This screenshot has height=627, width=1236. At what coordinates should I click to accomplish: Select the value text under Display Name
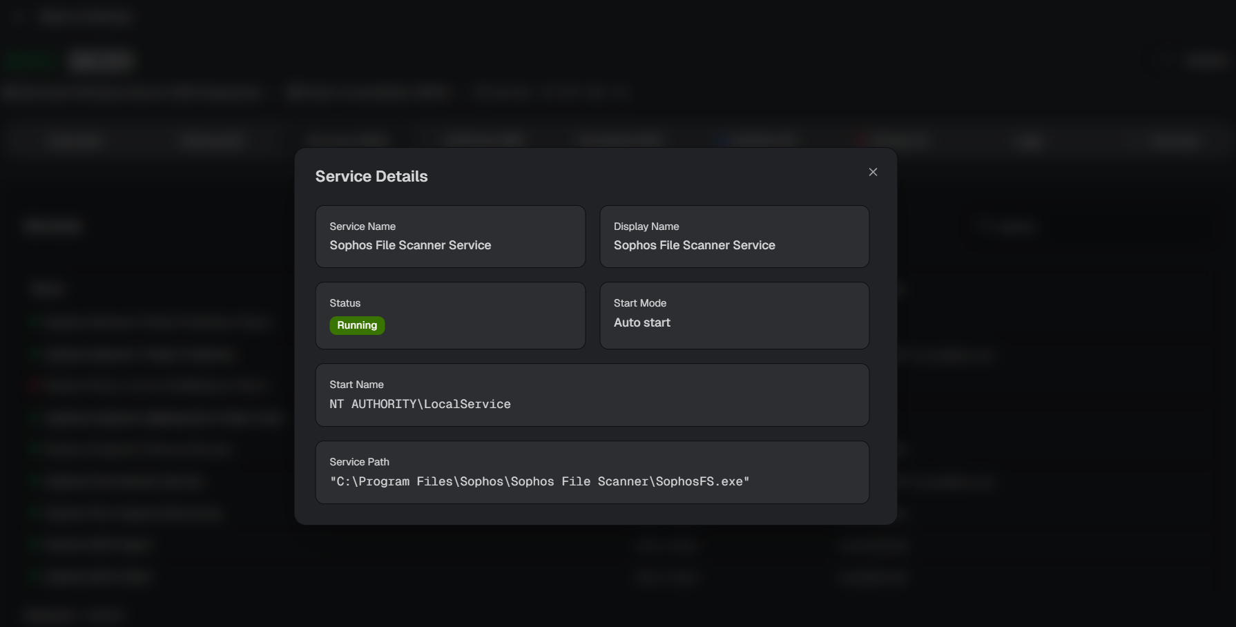(x=694, y=245)
